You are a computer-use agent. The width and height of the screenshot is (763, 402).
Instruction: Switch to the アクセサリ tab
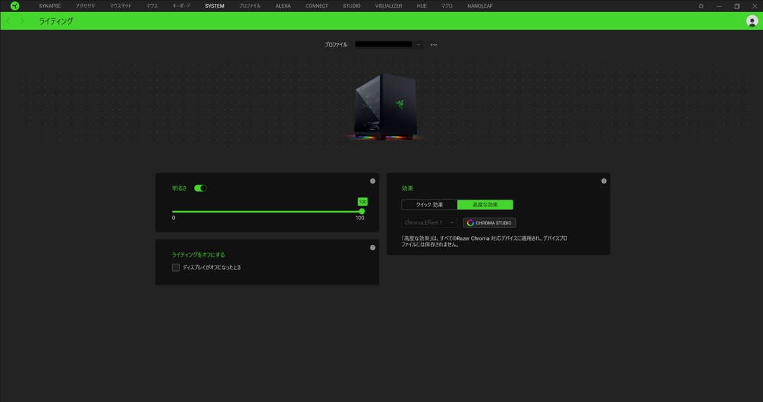tap(85, 6)
